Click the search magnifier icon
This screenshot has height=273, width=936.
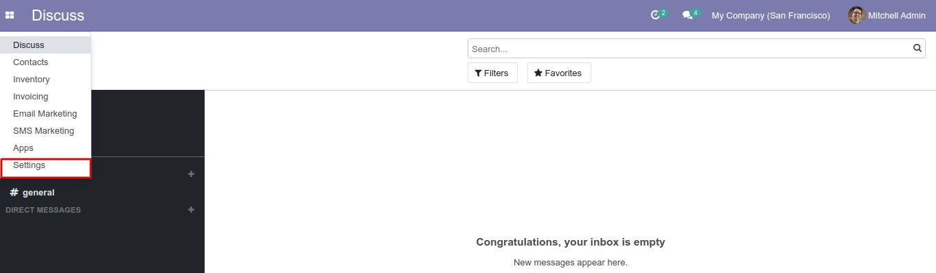point(917,49)
